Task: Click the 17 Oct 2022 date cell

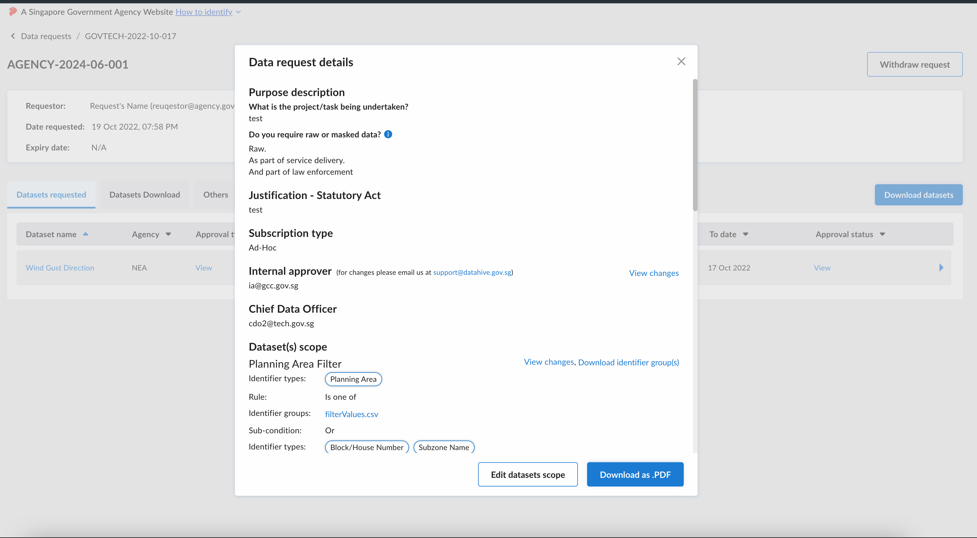Action: [729, 268]
